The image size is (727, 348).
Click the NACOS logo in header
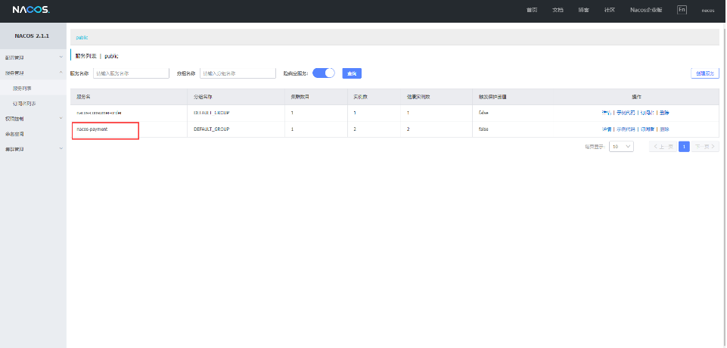pyautogui.click(x=30, y=10)
